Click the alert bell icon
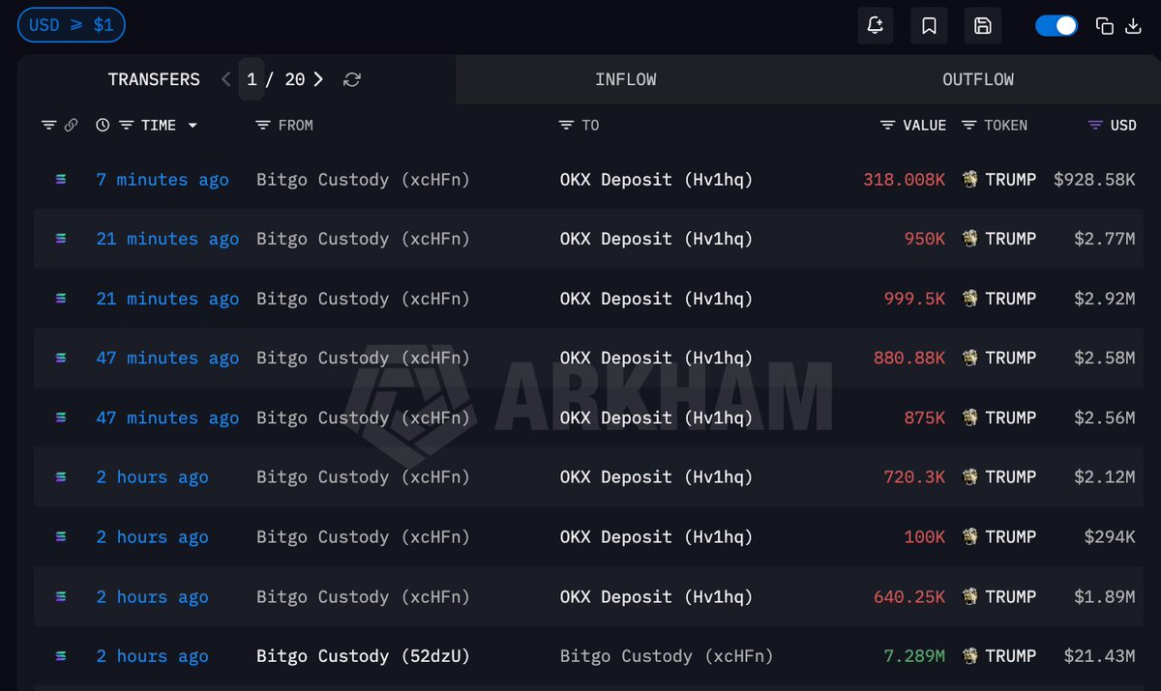Viewport: 1161px width, 691px height. 876,26
